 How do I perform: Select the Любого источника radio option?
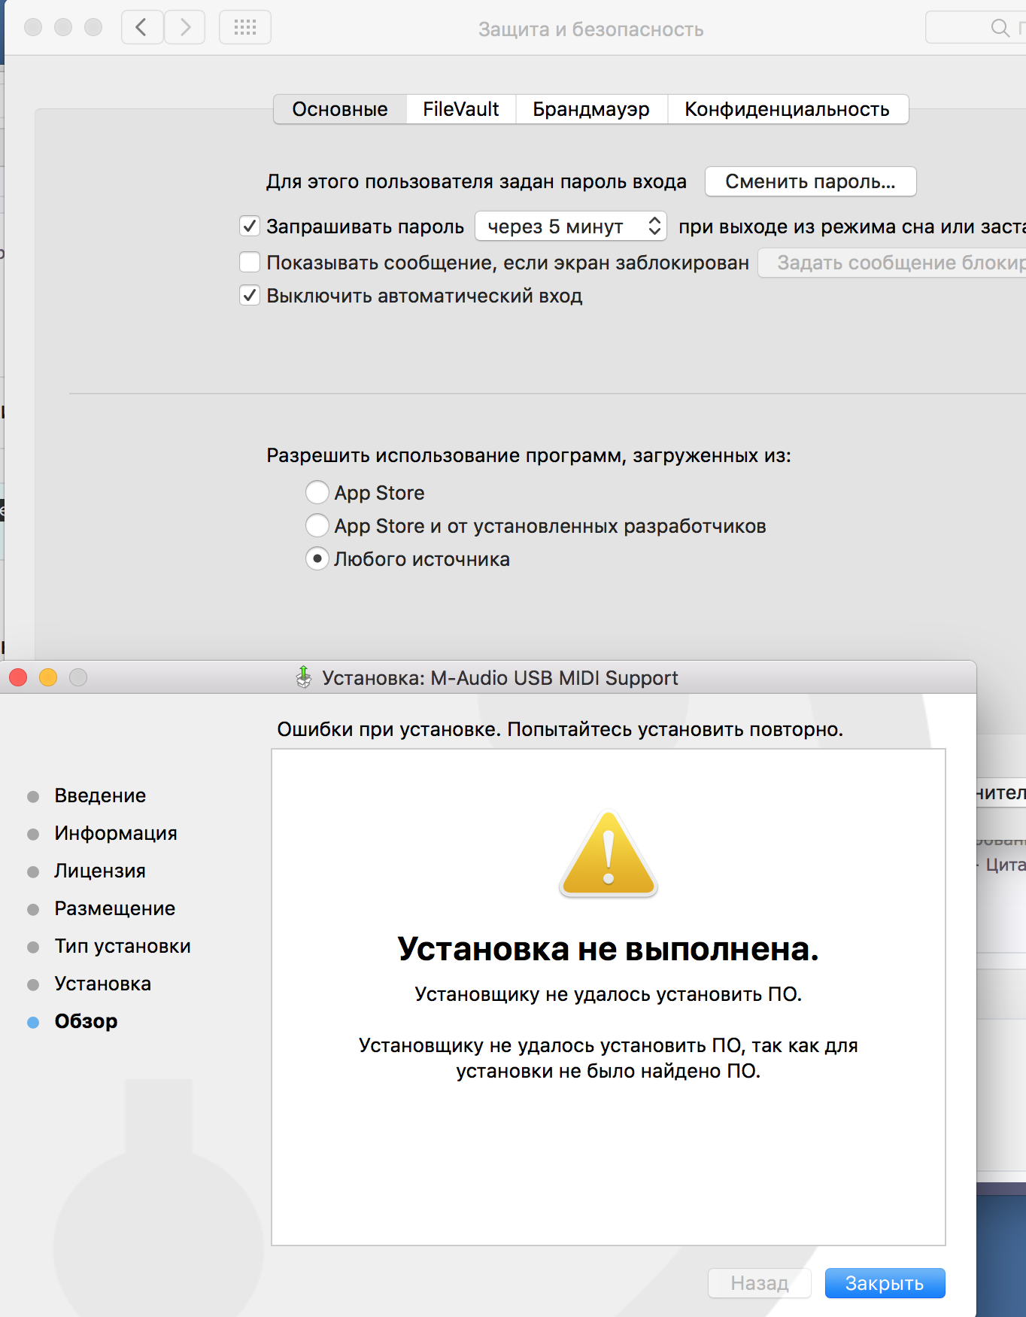[317, 558]
